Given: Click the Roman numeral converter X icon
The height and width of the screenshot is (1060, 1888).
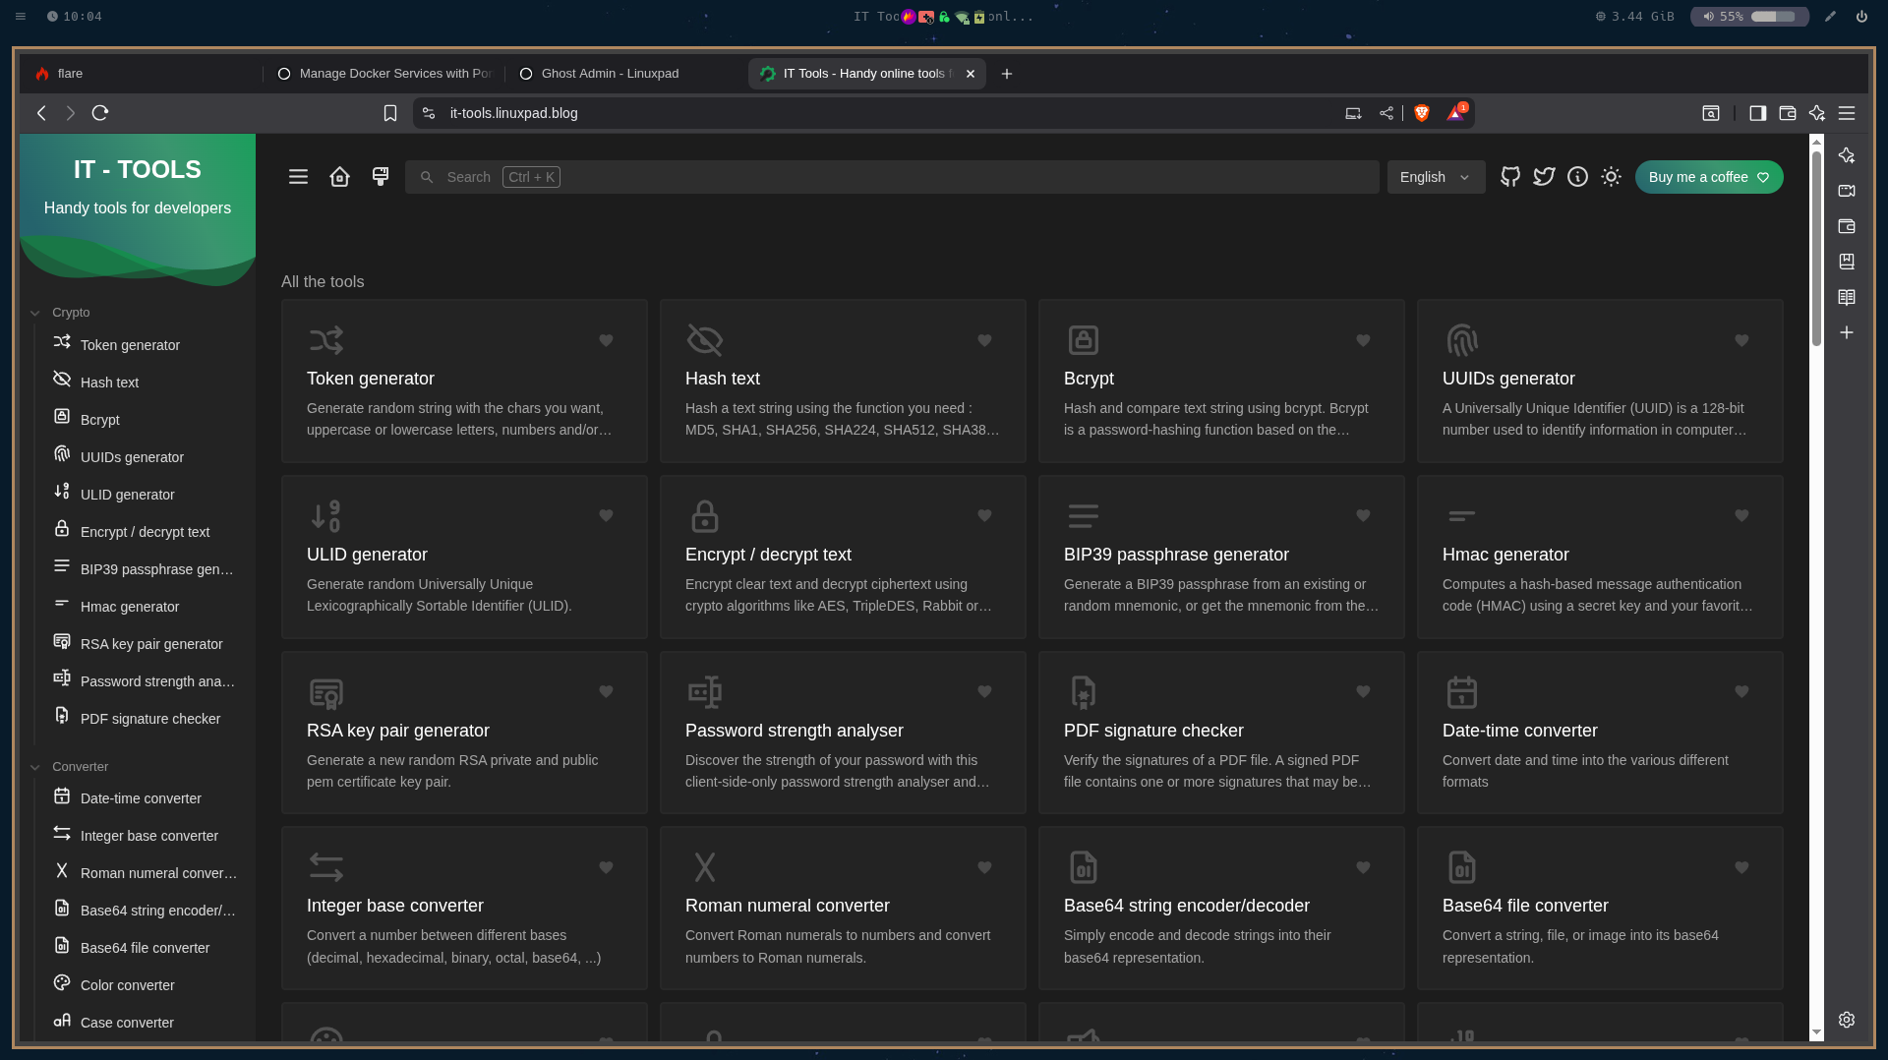Looking at the screenshot, I should coord(704,867).
